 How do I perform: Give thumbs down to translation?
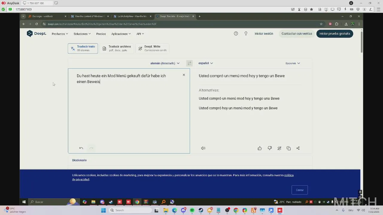click(270, 148)
